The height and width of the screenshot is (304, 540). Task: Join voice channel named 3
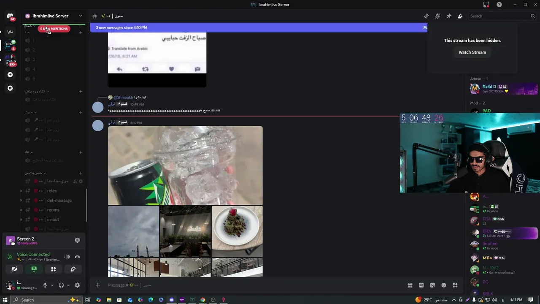pos(54,60)
